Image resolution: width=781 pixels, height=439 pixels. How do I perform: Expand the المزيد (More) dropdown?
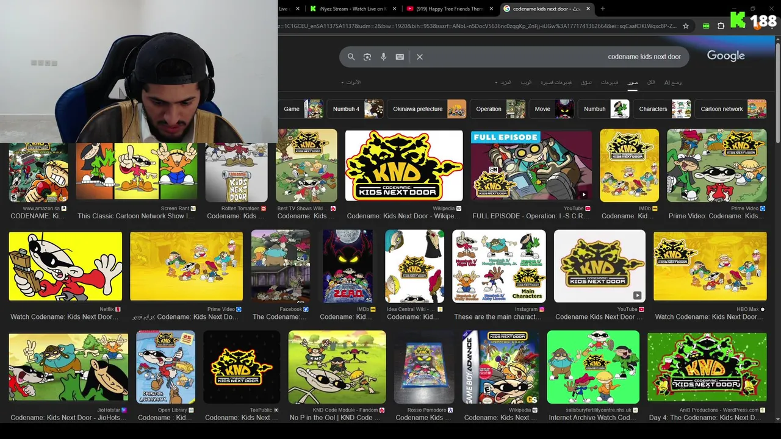coord(504,82)
